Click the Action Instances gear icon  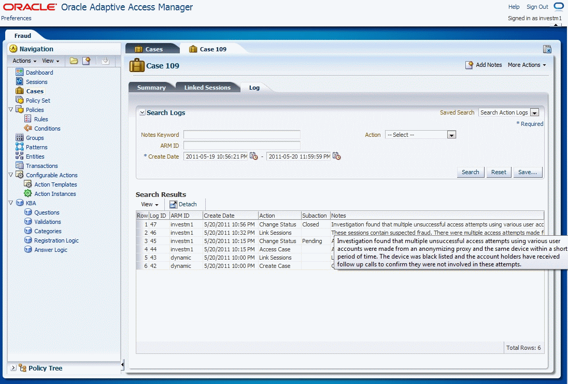pyautogui.click(x=29, y=194)
